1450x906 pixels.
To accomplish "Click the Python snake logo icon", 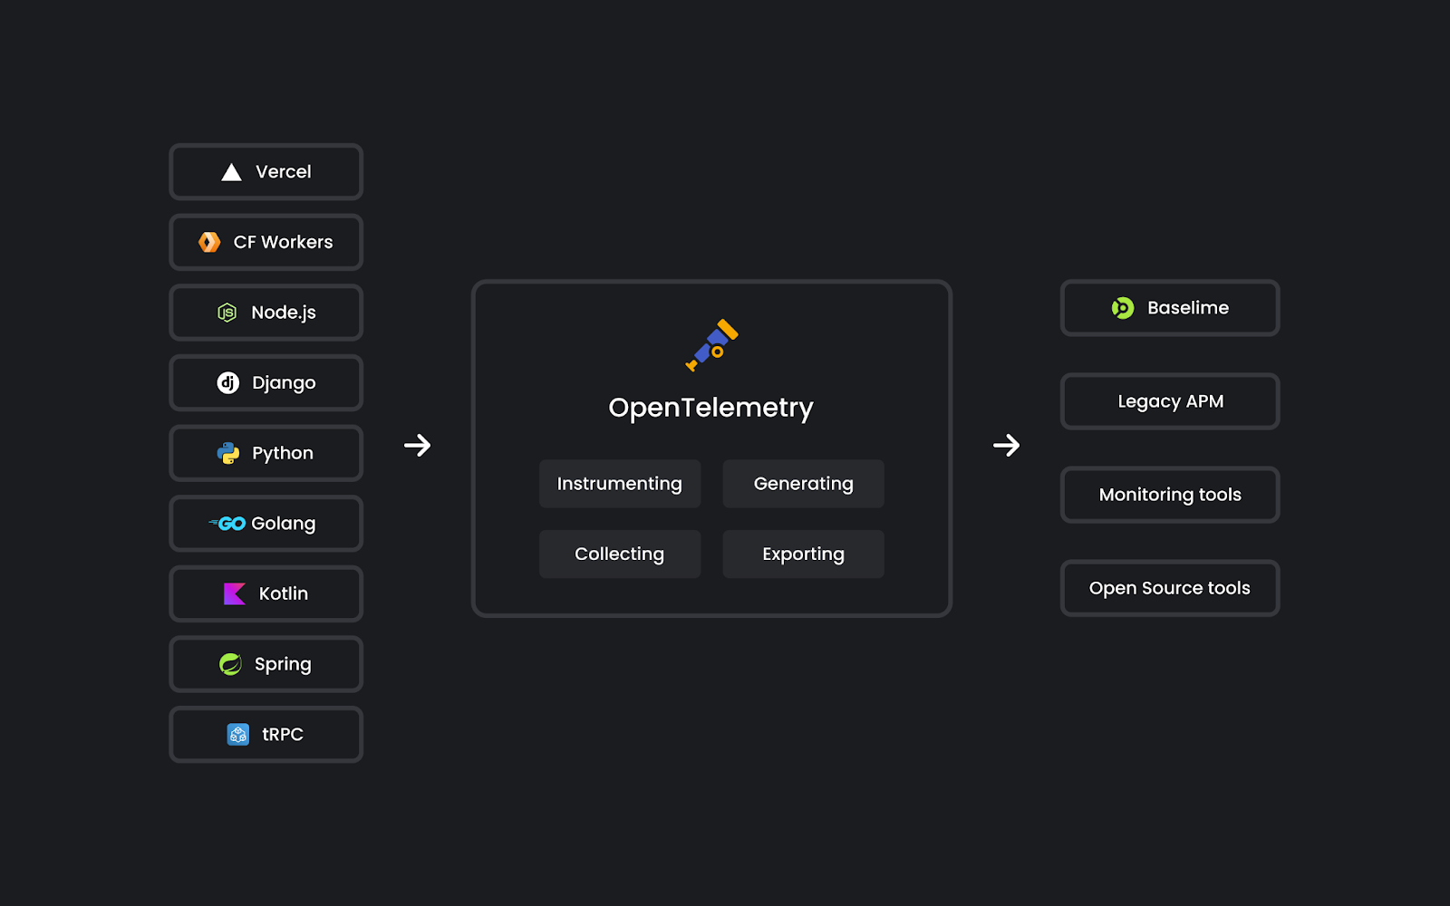I will click(228, 453).
